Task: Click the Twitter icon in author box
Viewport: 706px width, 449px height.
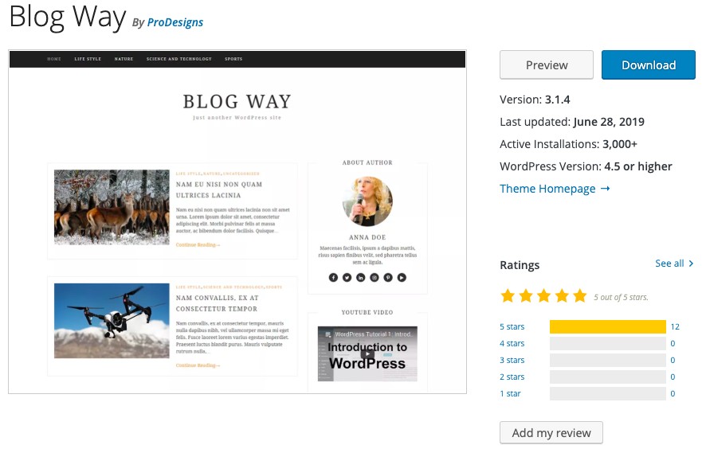Action: (x=347, y=278)
